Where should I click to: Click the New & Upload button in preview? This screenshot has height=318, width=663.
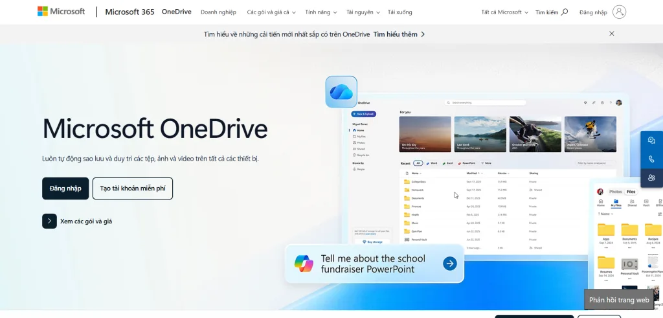pyautogui.click(x=364, y=114)
